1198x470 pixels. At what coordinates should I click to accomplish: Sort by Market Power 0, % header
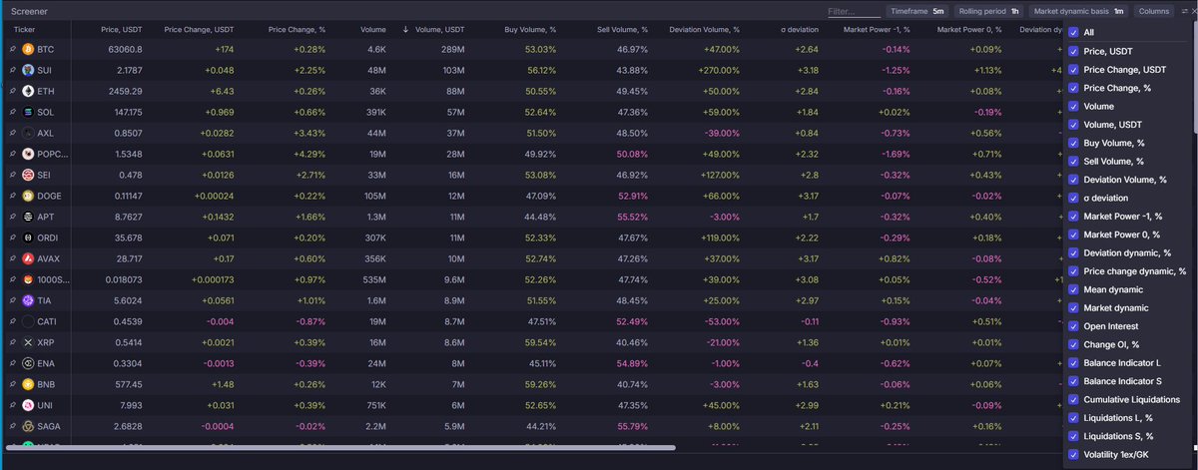969,30
